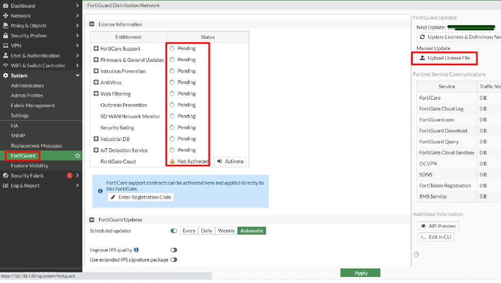Click the blue info icon in FortiCare notice
Image resolution: width=501 pixels, height=283 pixels.
click(100, 191)
